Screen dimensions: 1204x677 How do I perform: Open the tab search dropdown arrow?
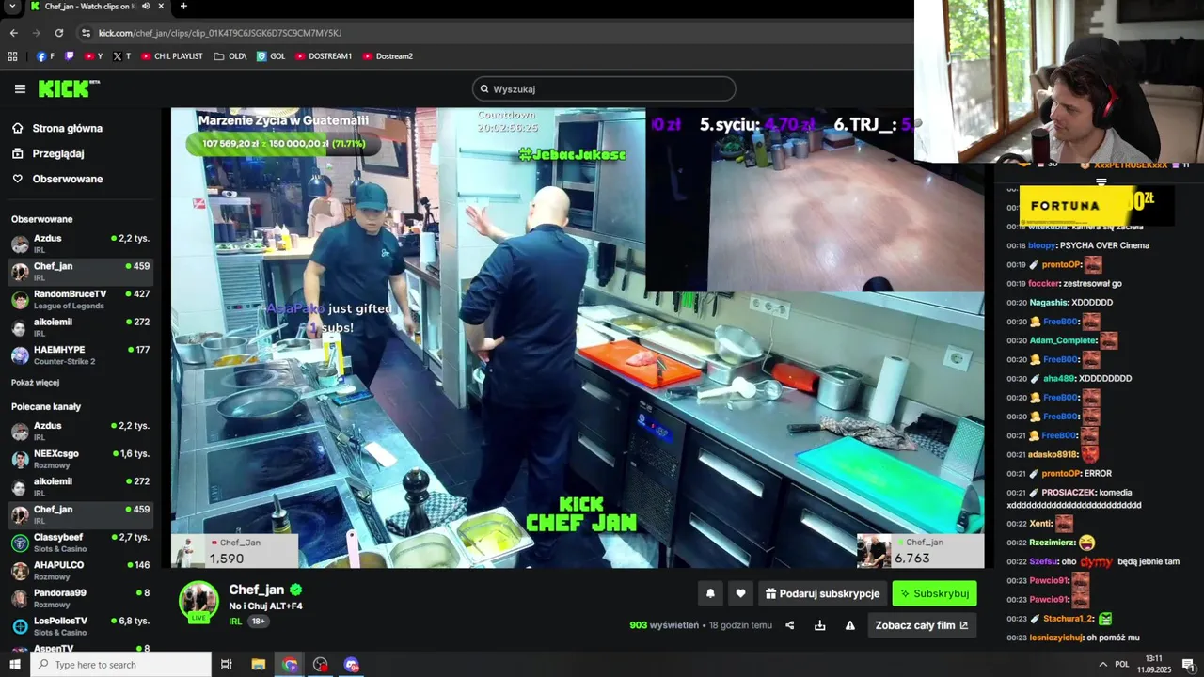12,7
